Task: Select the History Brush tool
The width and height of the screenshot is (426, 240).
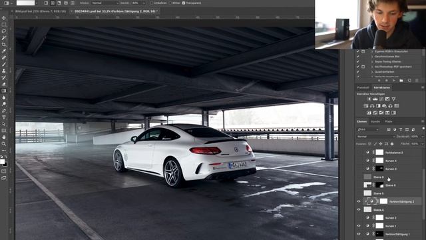Action: click(x=4, y=77)
